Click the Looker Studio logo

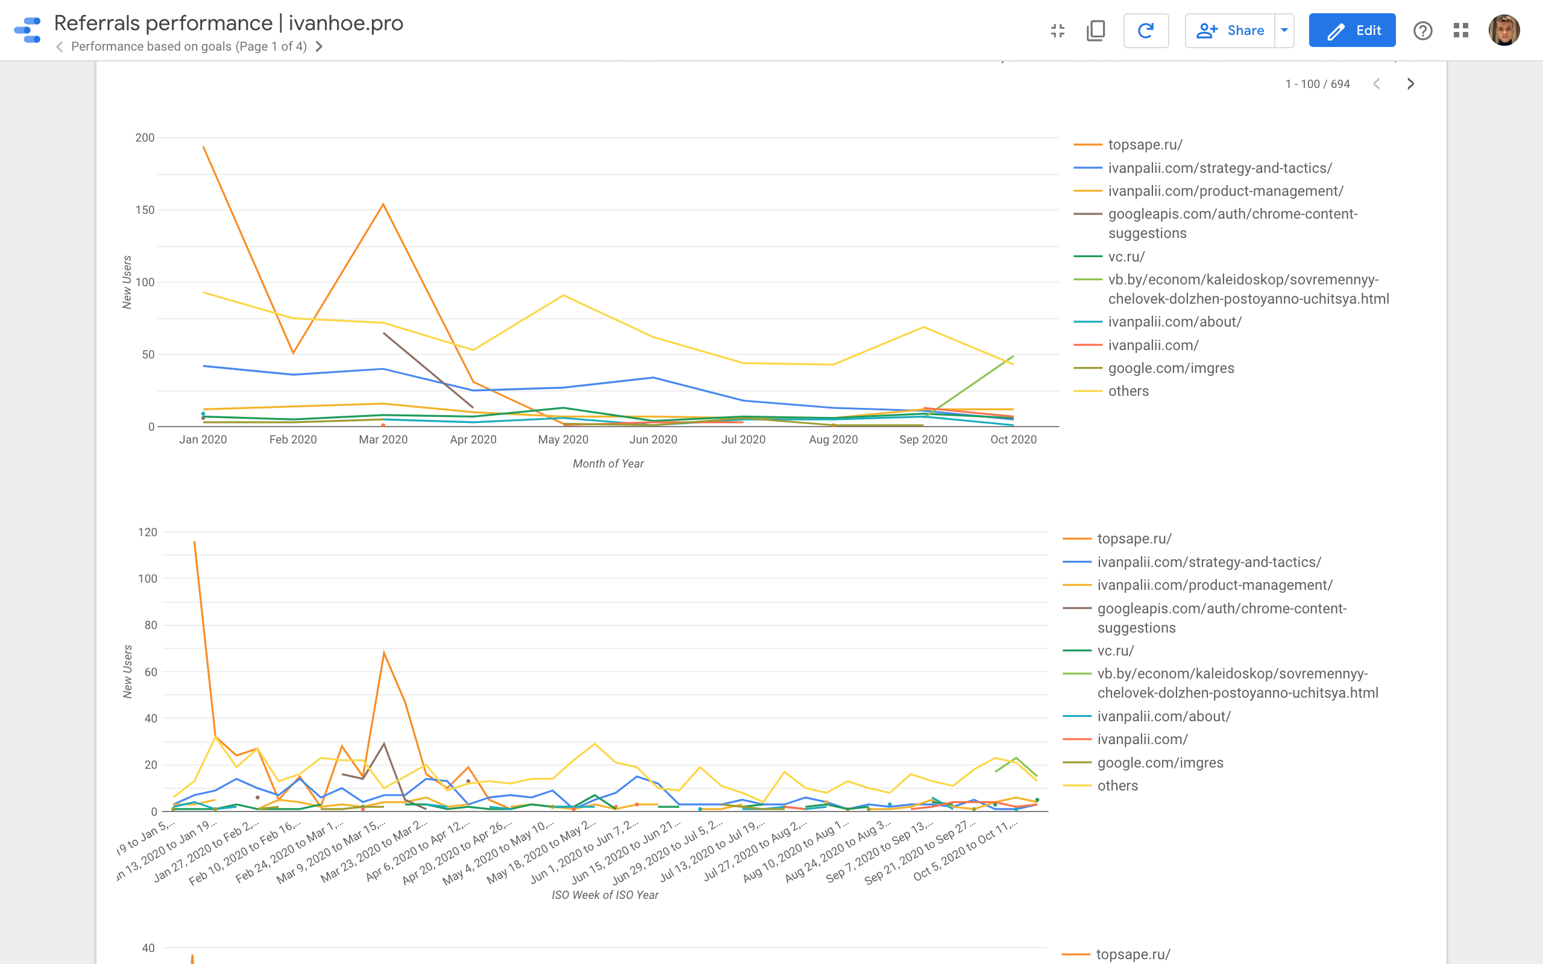[25, 30]
